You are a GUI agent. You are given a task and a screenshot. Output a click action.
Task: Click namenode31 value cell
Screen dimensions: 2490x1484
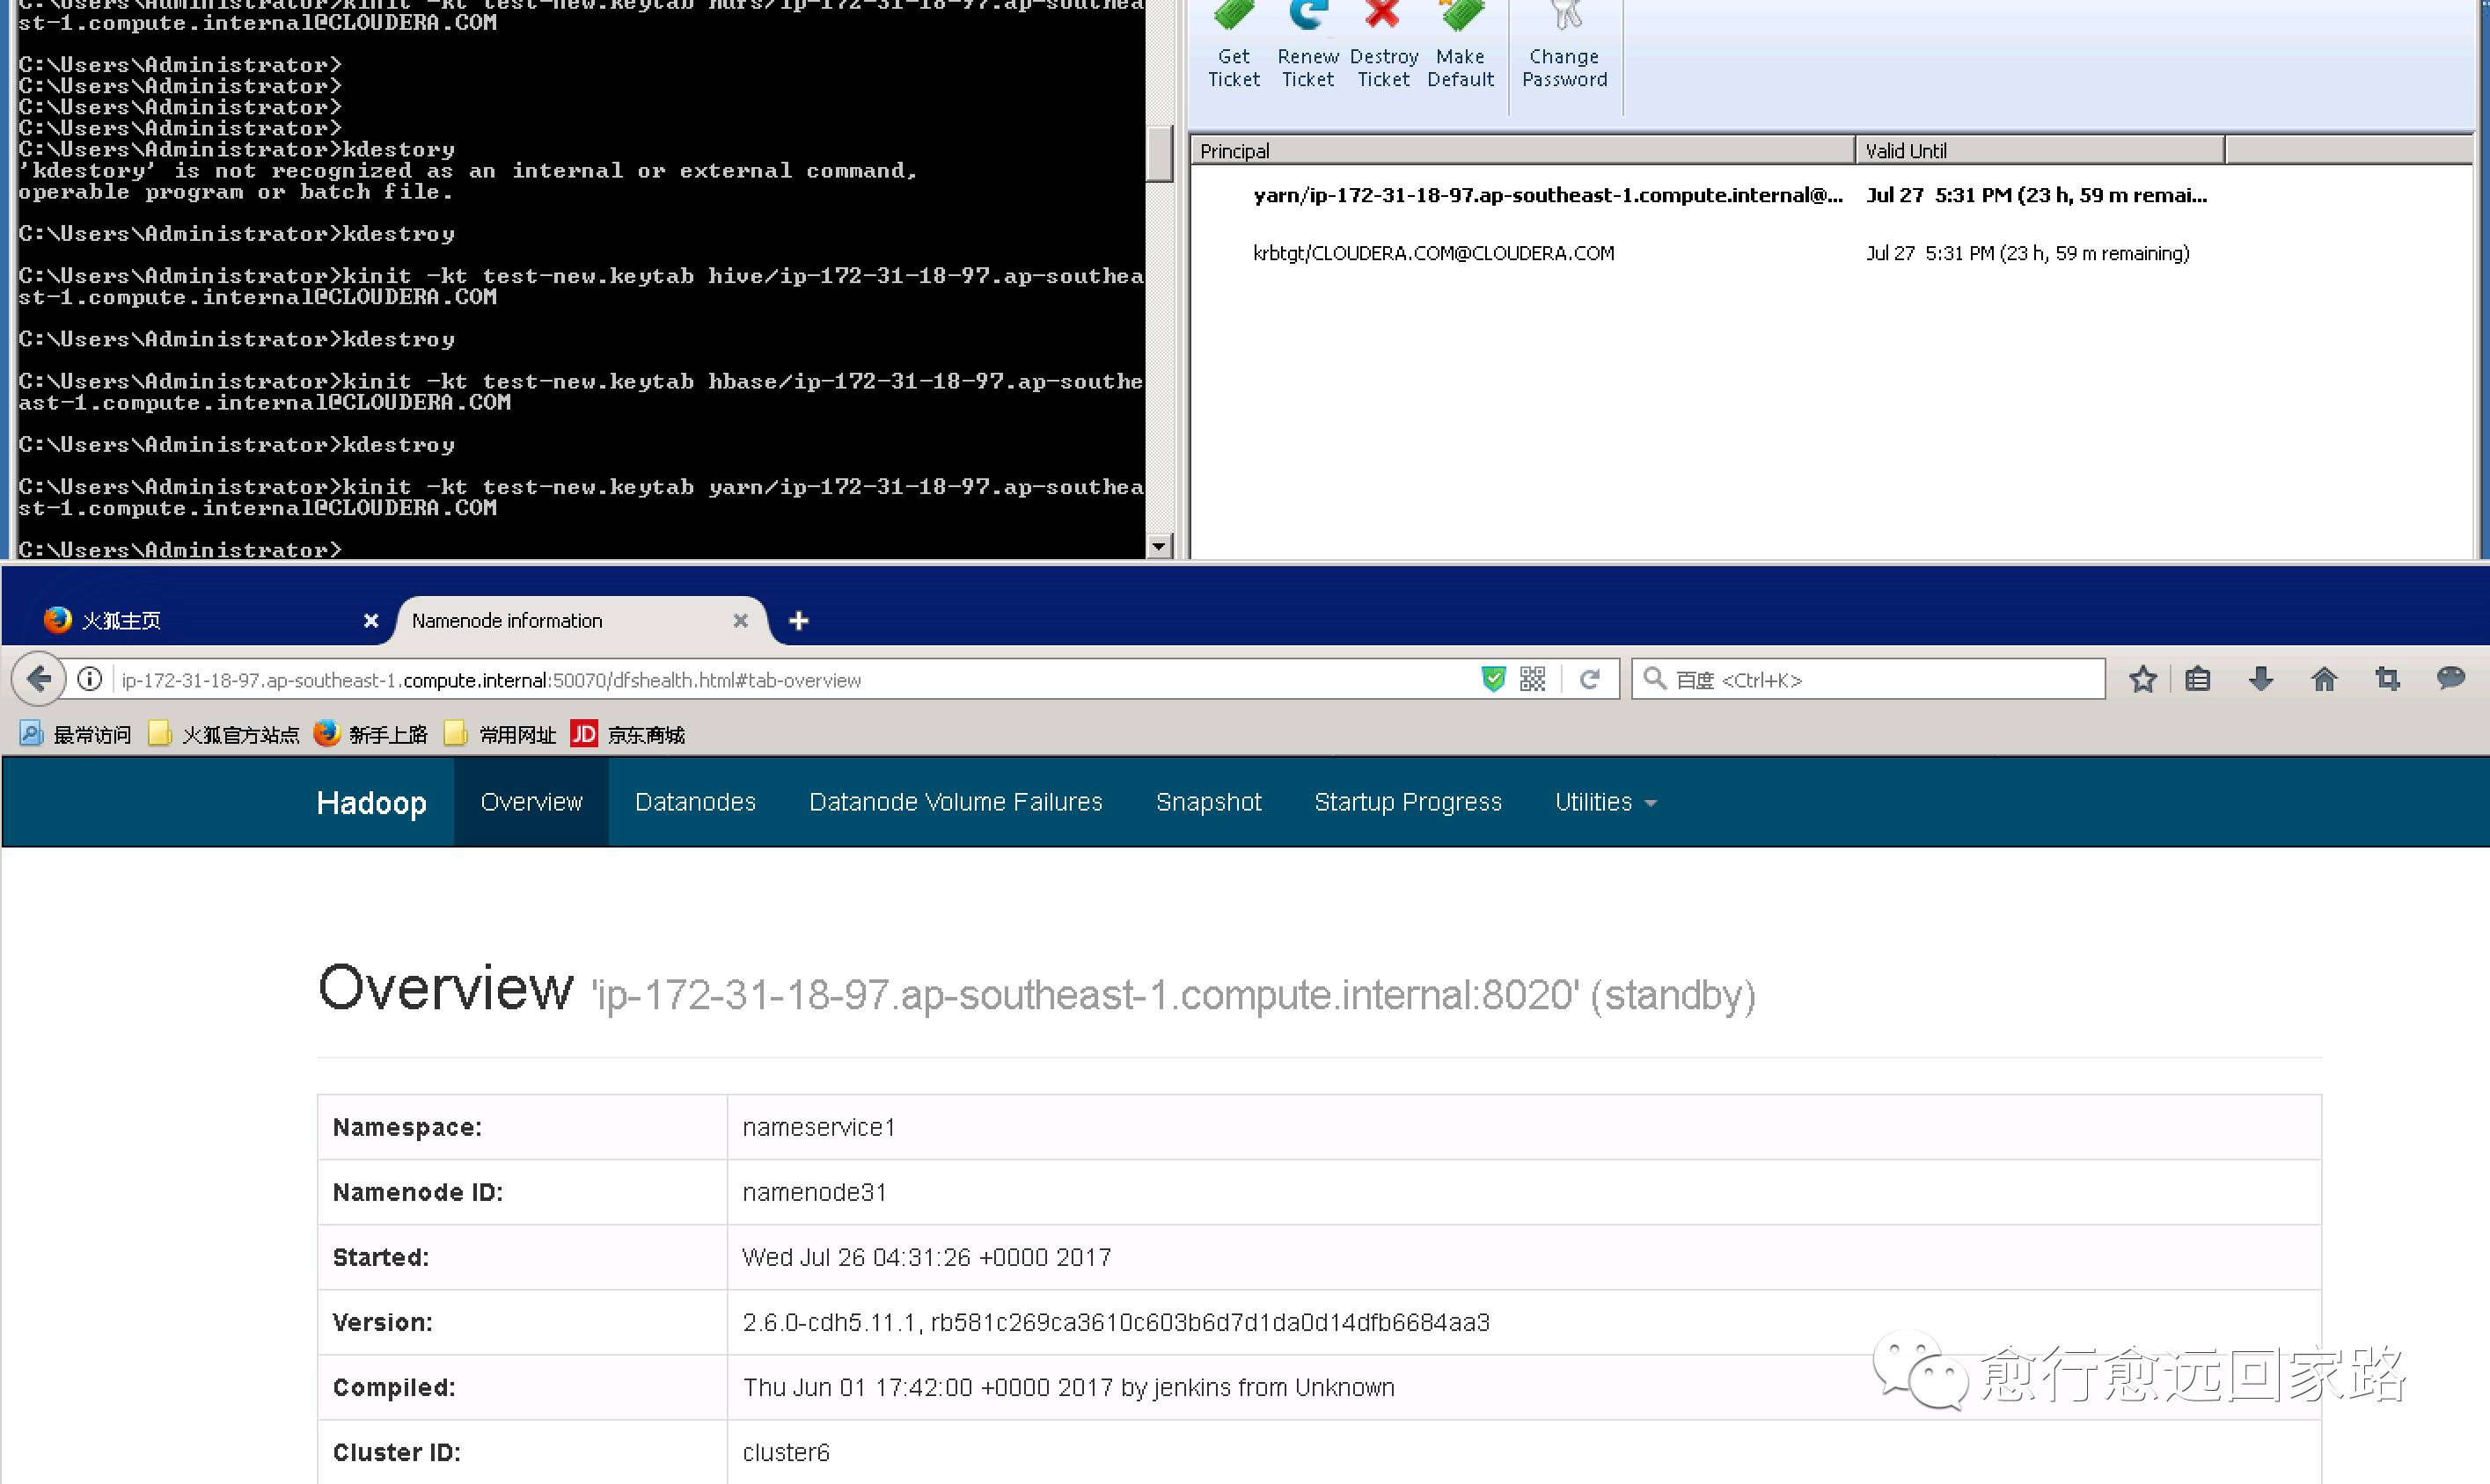click(x=1523, y=1192)
